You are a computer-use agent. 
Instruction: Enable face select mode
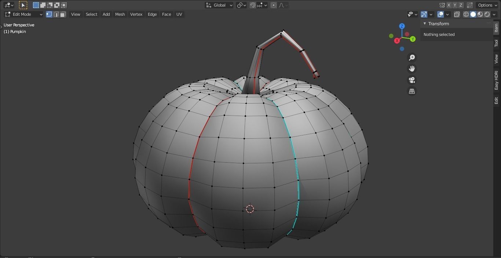point(63,14)
